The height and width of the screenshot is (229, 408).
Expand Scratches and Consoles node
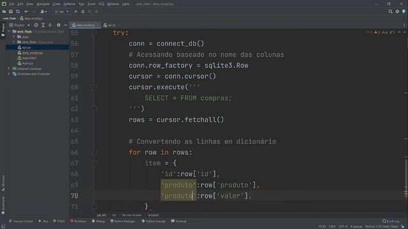(x=8, y=74)
